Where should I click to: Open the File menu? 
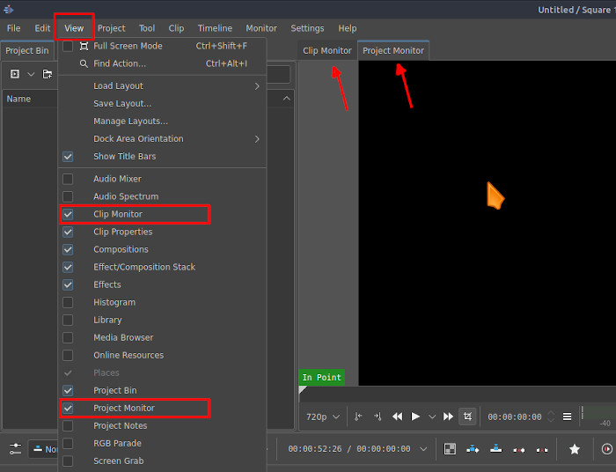point(13,28)
